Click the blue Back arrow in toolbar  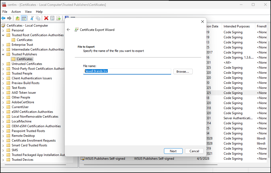[x=3, y=18]
